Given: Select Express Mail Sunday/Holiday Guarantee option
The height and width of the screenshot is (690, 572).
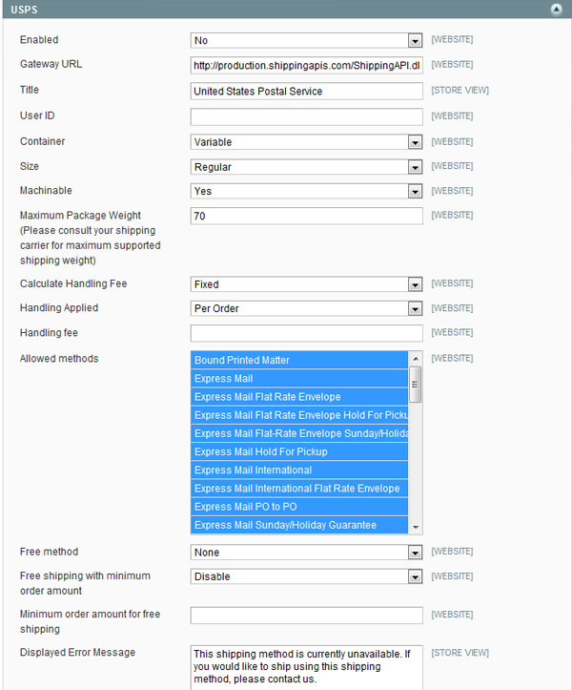Looking at the screenshot, I should click(299, 525).
